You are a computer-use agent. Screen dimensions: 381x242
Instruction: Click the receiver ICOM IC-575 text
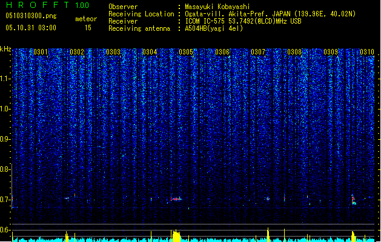click(x=205, y=21)
